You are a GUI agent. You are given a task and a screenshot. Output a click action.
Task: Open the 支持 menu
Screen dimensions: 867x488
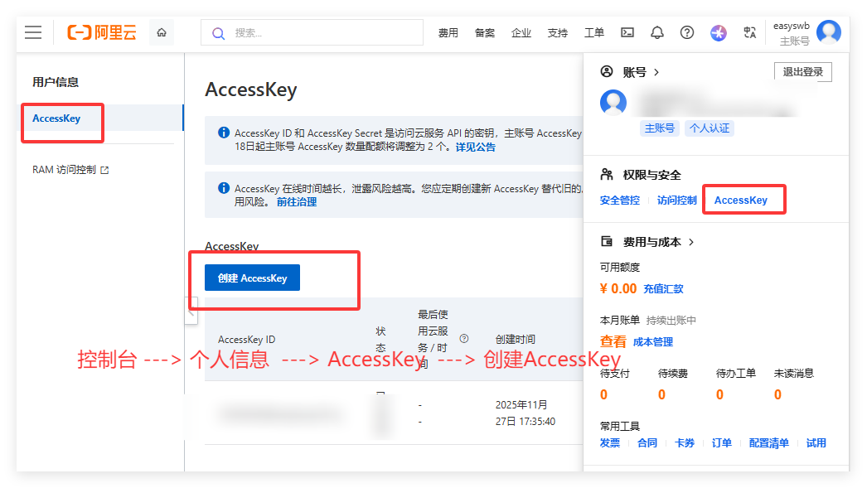point(557,33)
